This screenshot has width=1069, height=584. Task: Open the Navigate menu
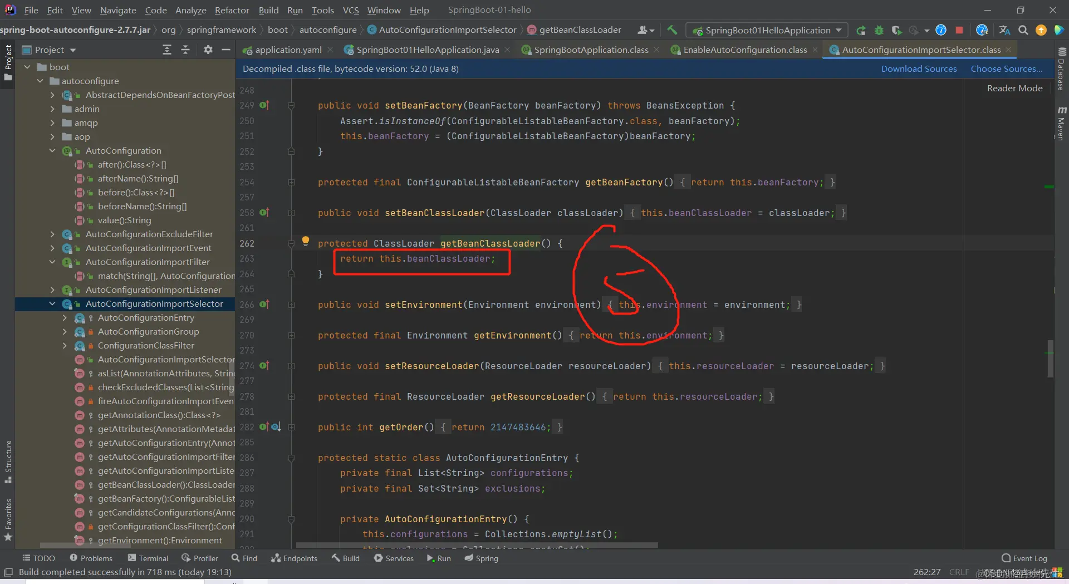[118, 10]
